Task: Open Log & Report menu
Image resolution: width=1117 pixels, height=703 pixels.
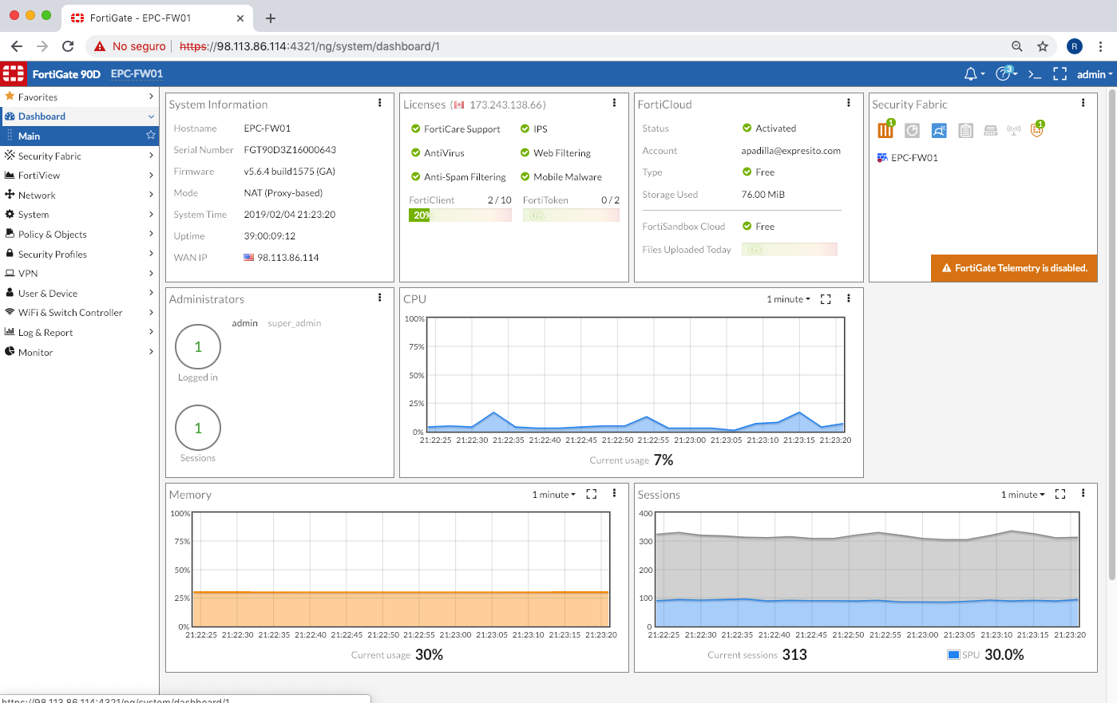Action: (79, 332)
